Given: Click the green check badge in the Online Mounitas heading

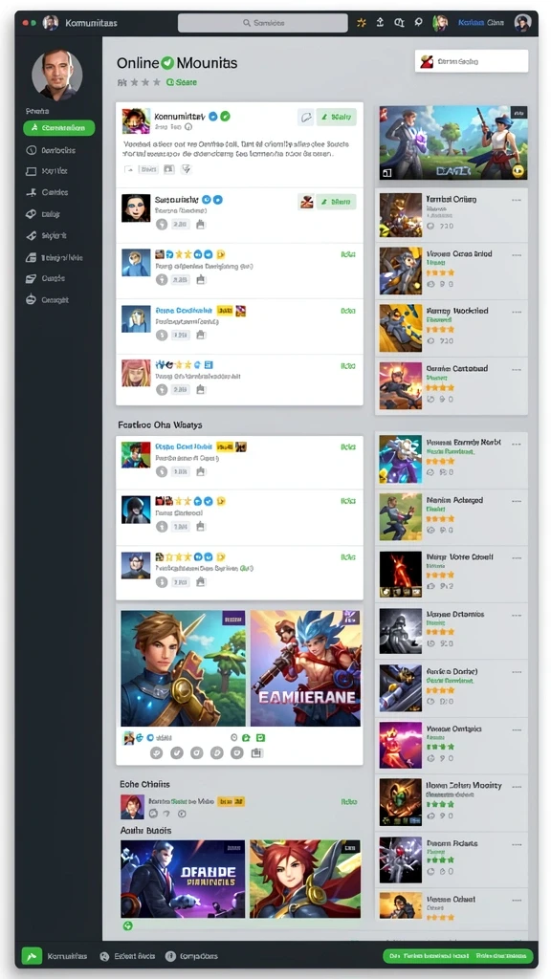Looking at the screenshot, I should pos(166,63).
